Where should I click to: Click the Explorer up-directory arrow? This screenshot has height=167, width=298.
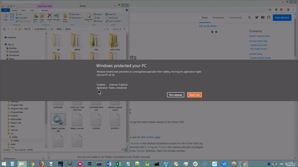16,29
